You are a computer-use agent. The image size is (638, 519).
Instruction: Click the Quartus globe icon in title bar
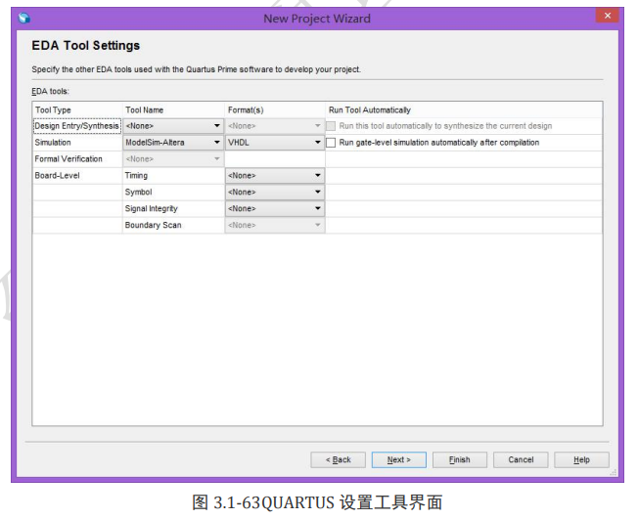(x=24, y=18)
